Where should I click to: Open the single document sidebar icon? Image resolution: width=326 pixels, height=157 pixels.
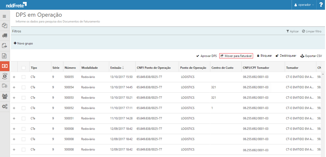(4, 56)
